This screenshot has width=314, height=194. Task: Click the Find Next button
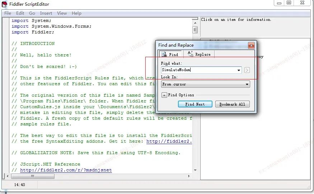195,104
